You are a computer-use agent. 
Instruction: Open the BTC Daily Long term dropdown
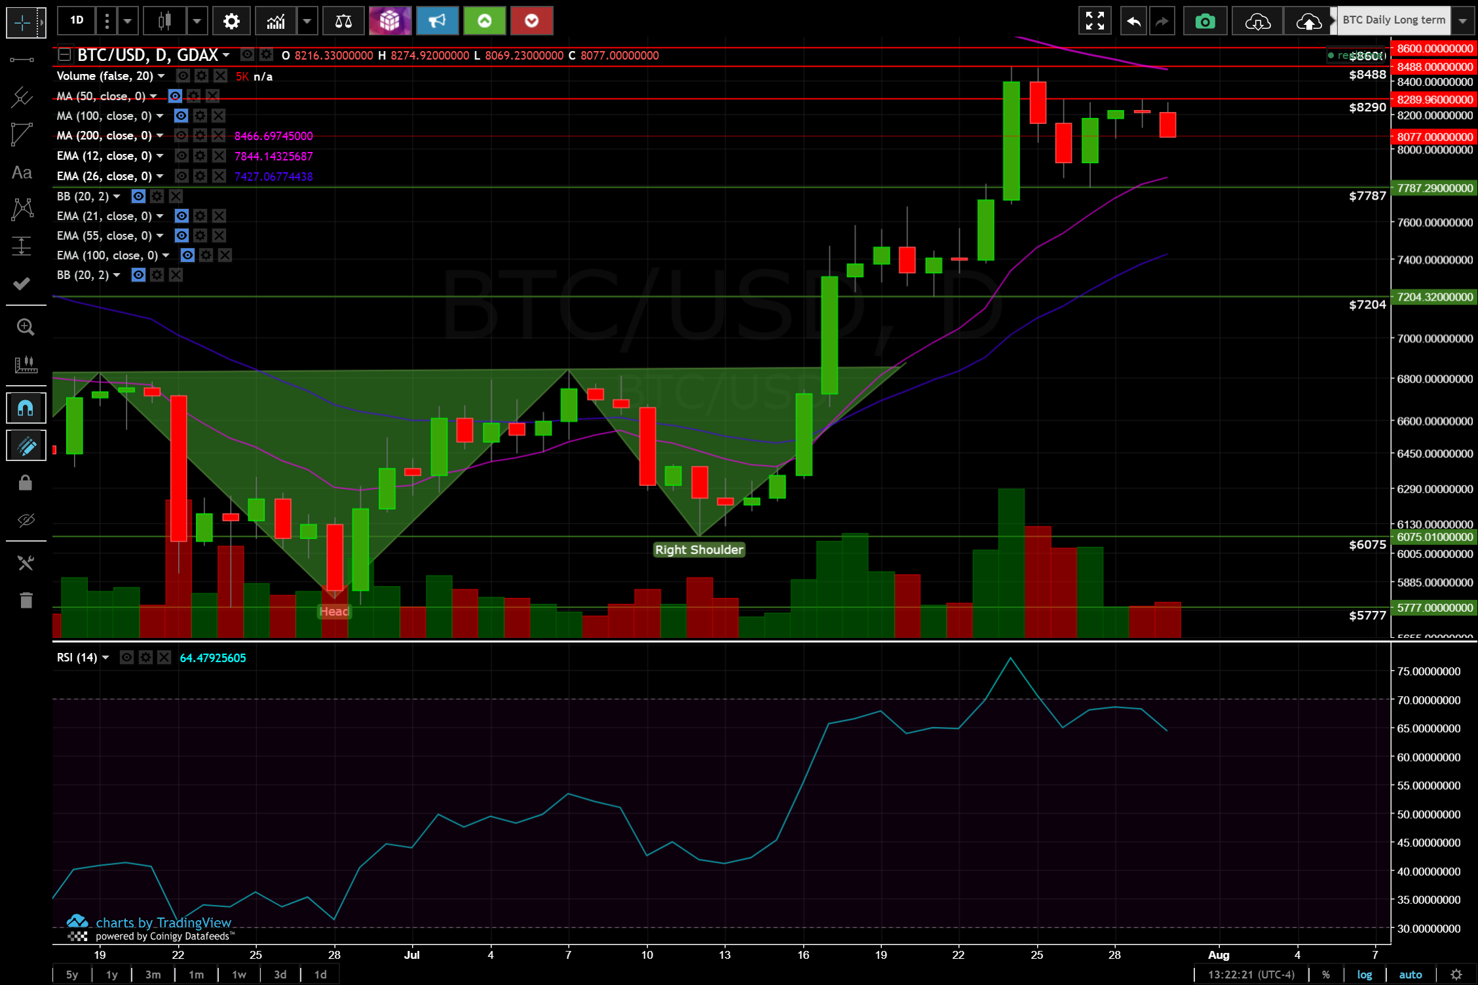pyautogui.click(x=1462, y=20)
